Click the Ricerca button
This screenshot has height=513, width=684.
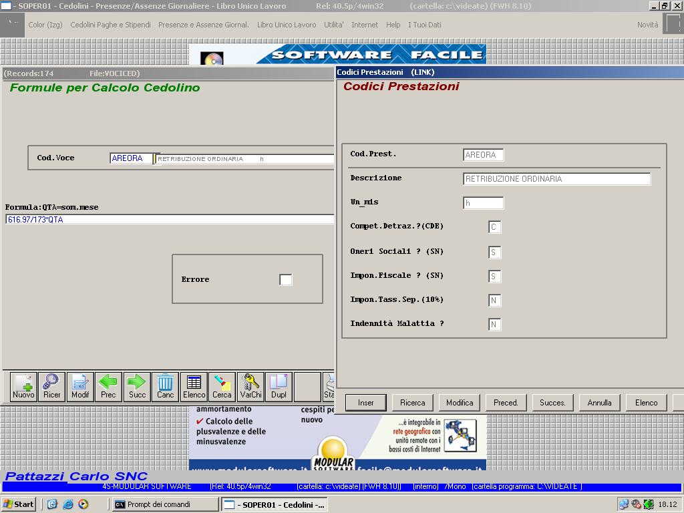[413, 403]
